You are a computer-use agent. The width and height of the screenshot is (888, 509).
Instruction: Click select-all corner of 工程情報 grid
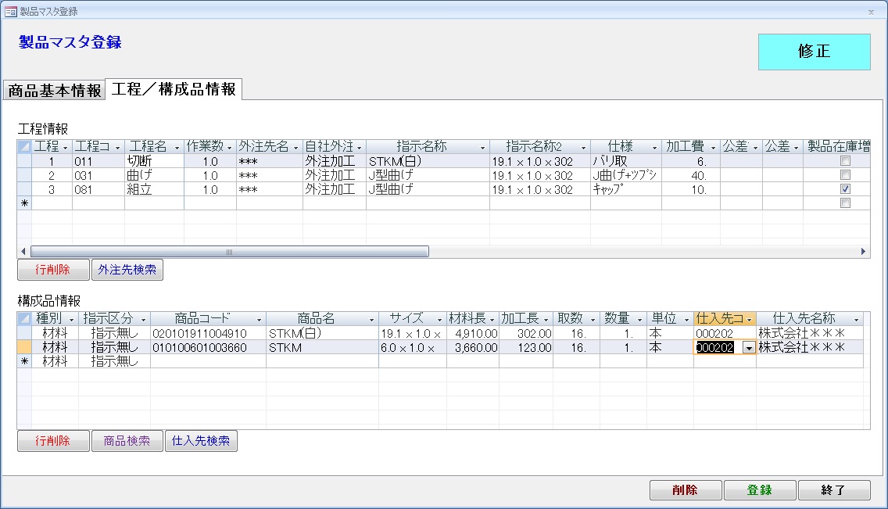click(24, 147)
